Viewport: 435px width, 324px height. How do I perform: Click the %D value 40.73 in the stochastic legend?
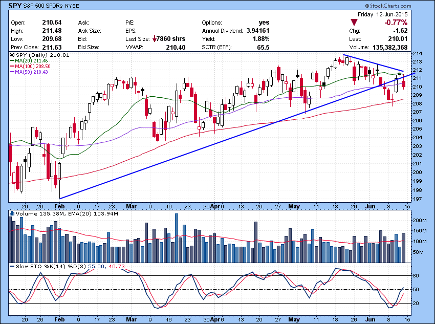[117, 266]
